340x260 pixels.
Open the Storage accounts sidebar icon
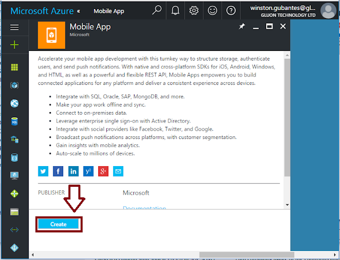[14, 212]
